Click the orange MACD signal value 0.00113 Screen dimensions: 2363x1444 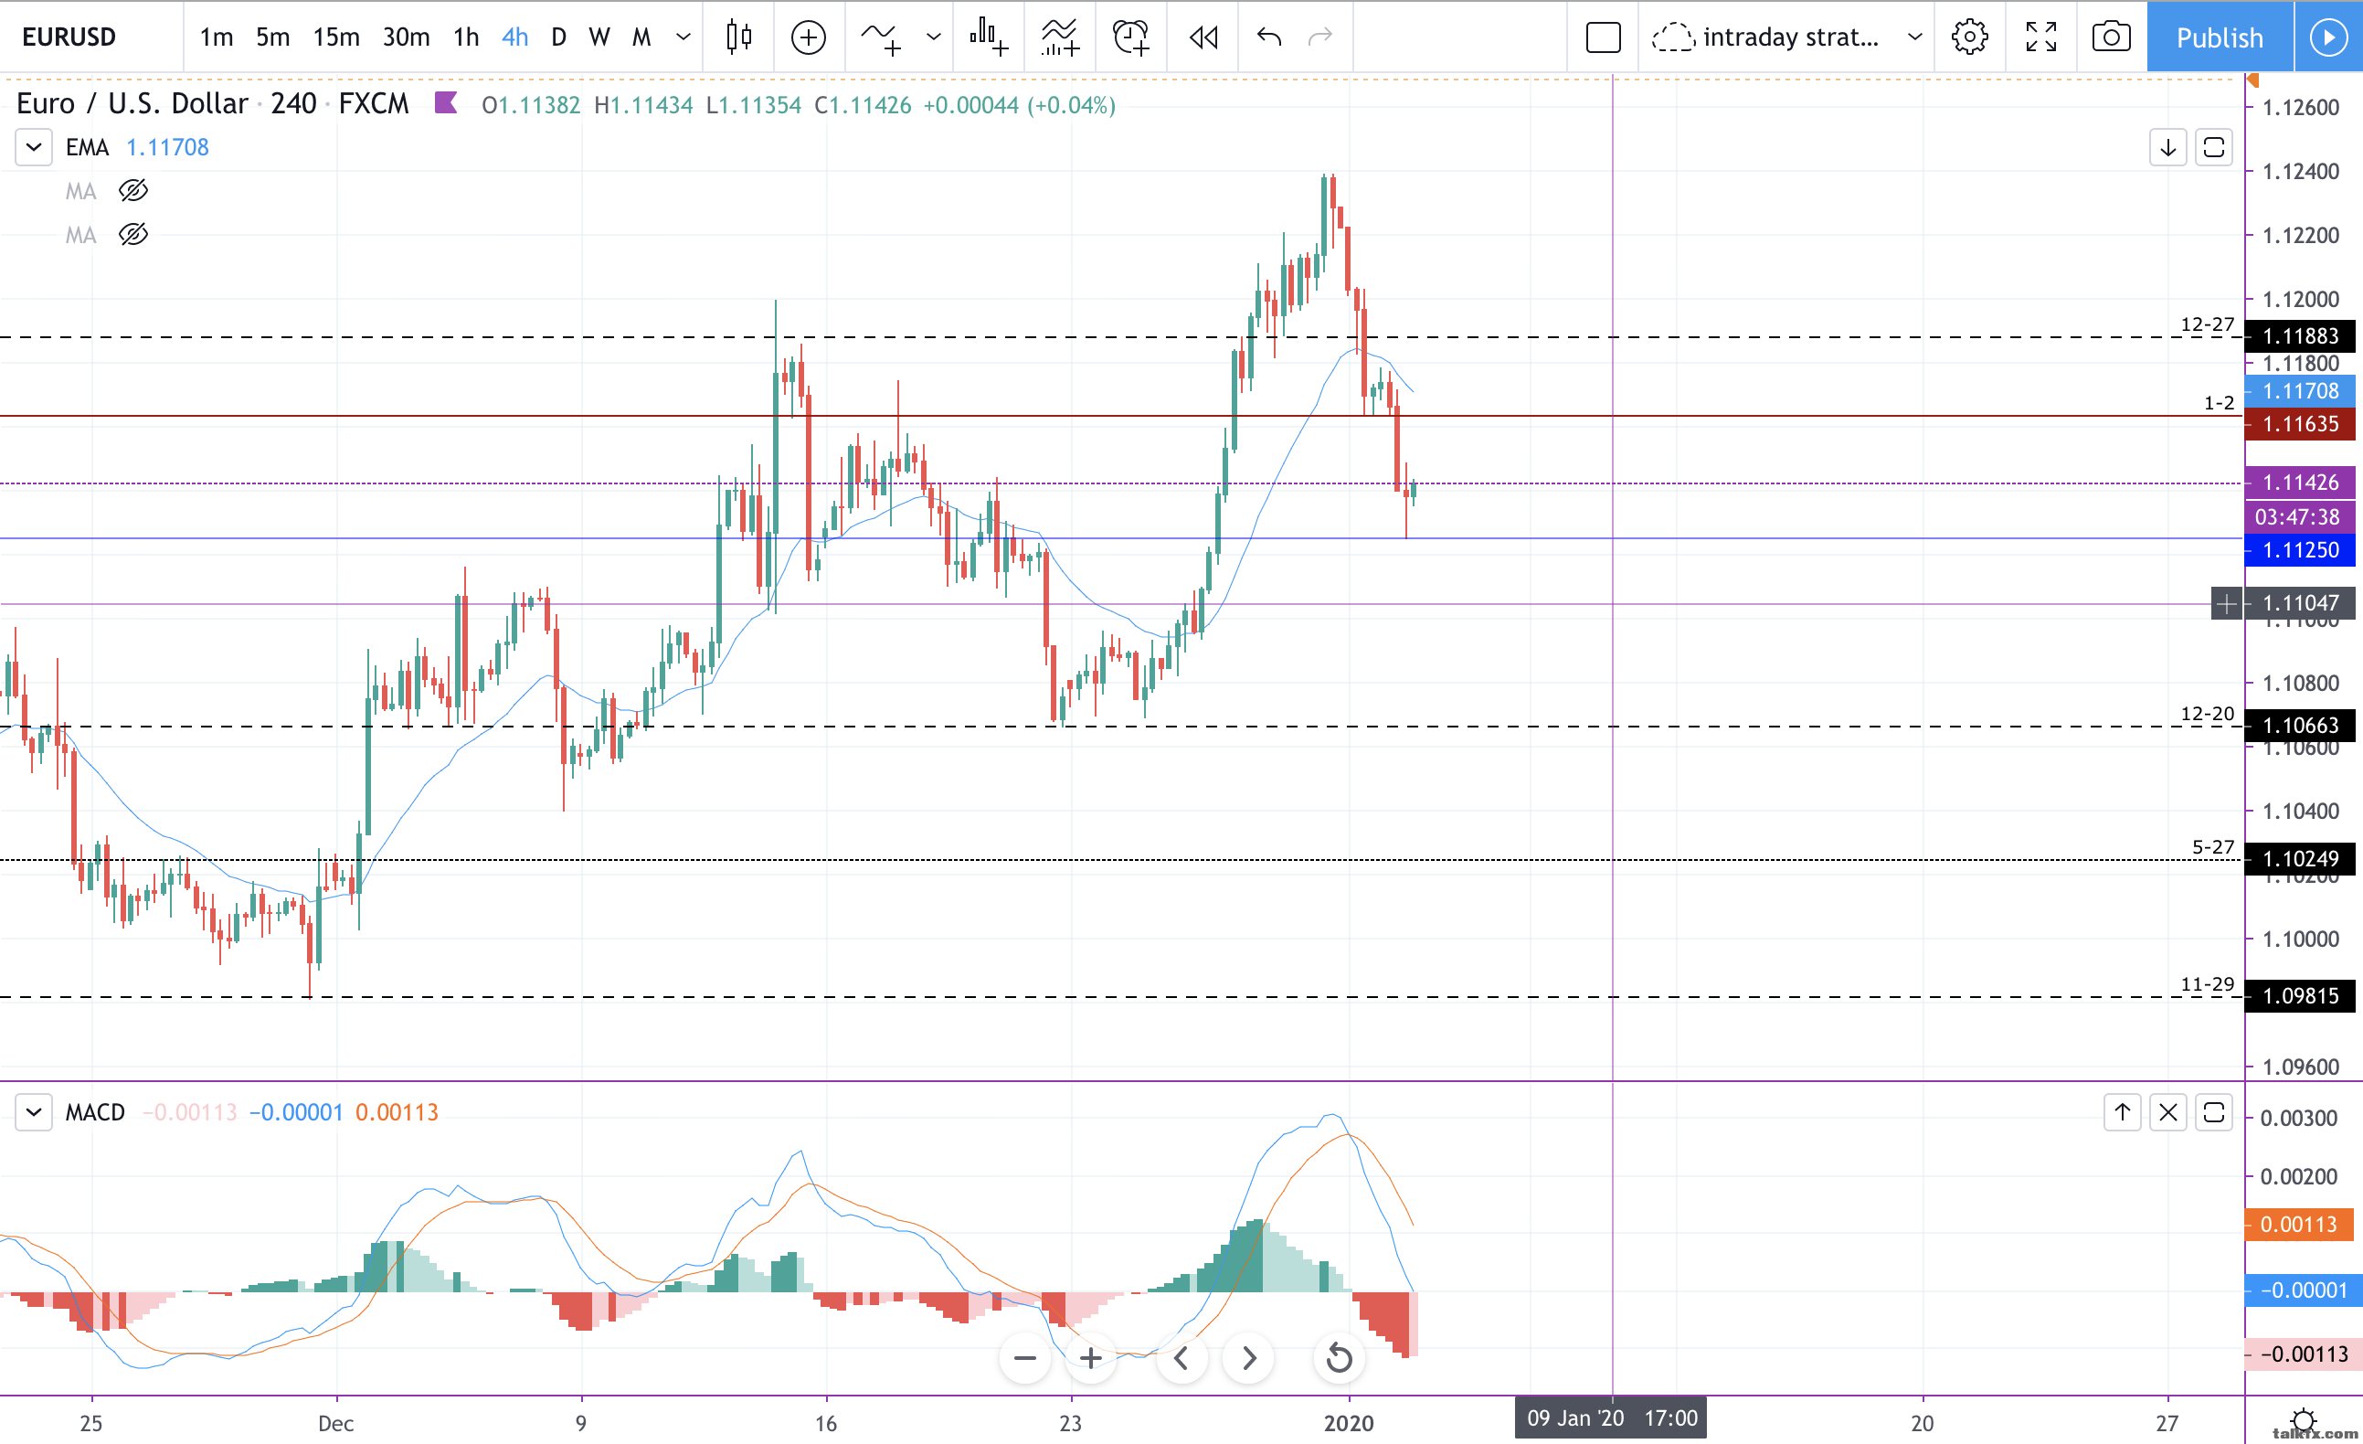point(396,1112)
